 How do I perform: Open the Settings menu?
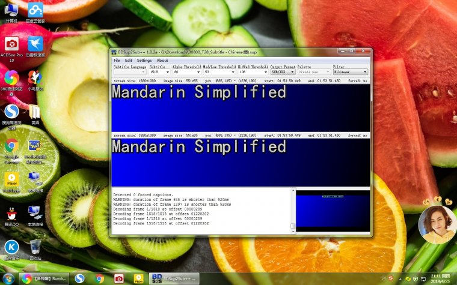144,61
